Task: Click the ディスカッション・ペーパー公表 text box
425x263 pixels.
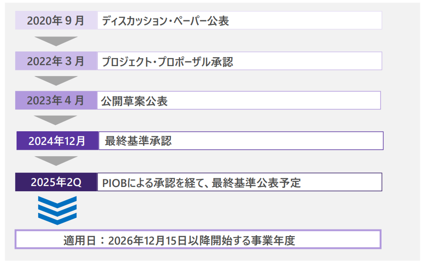Action: coord(239,20)
